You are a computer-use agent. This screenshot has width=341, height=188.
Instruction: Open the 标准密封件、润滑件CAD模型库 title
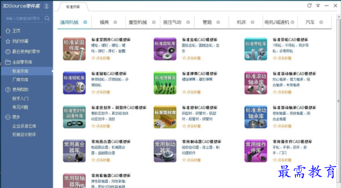point(119,108)
